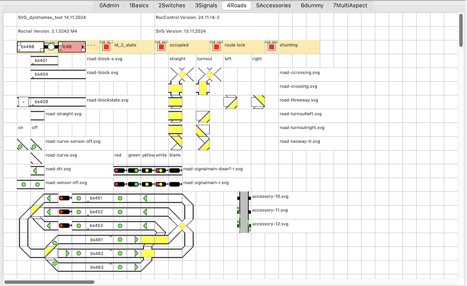Click the red dwarf signal in road-signalmain-dwarf-r row
Image resolution: width=467 pixels, height=286 pixels.
tap(120, 171)
